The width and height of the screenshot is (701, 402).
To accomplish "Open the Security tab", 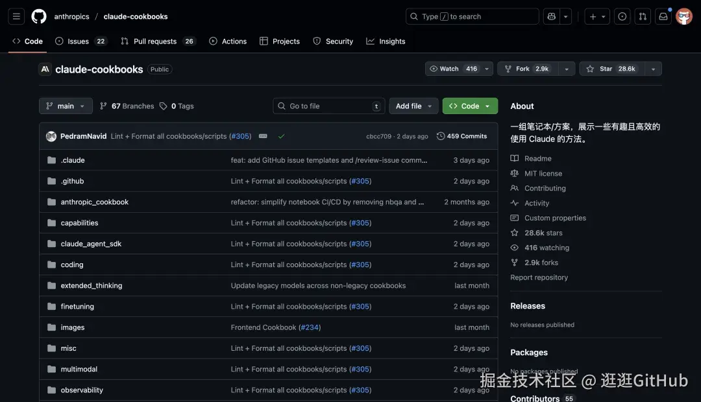I will click(333, 41).
